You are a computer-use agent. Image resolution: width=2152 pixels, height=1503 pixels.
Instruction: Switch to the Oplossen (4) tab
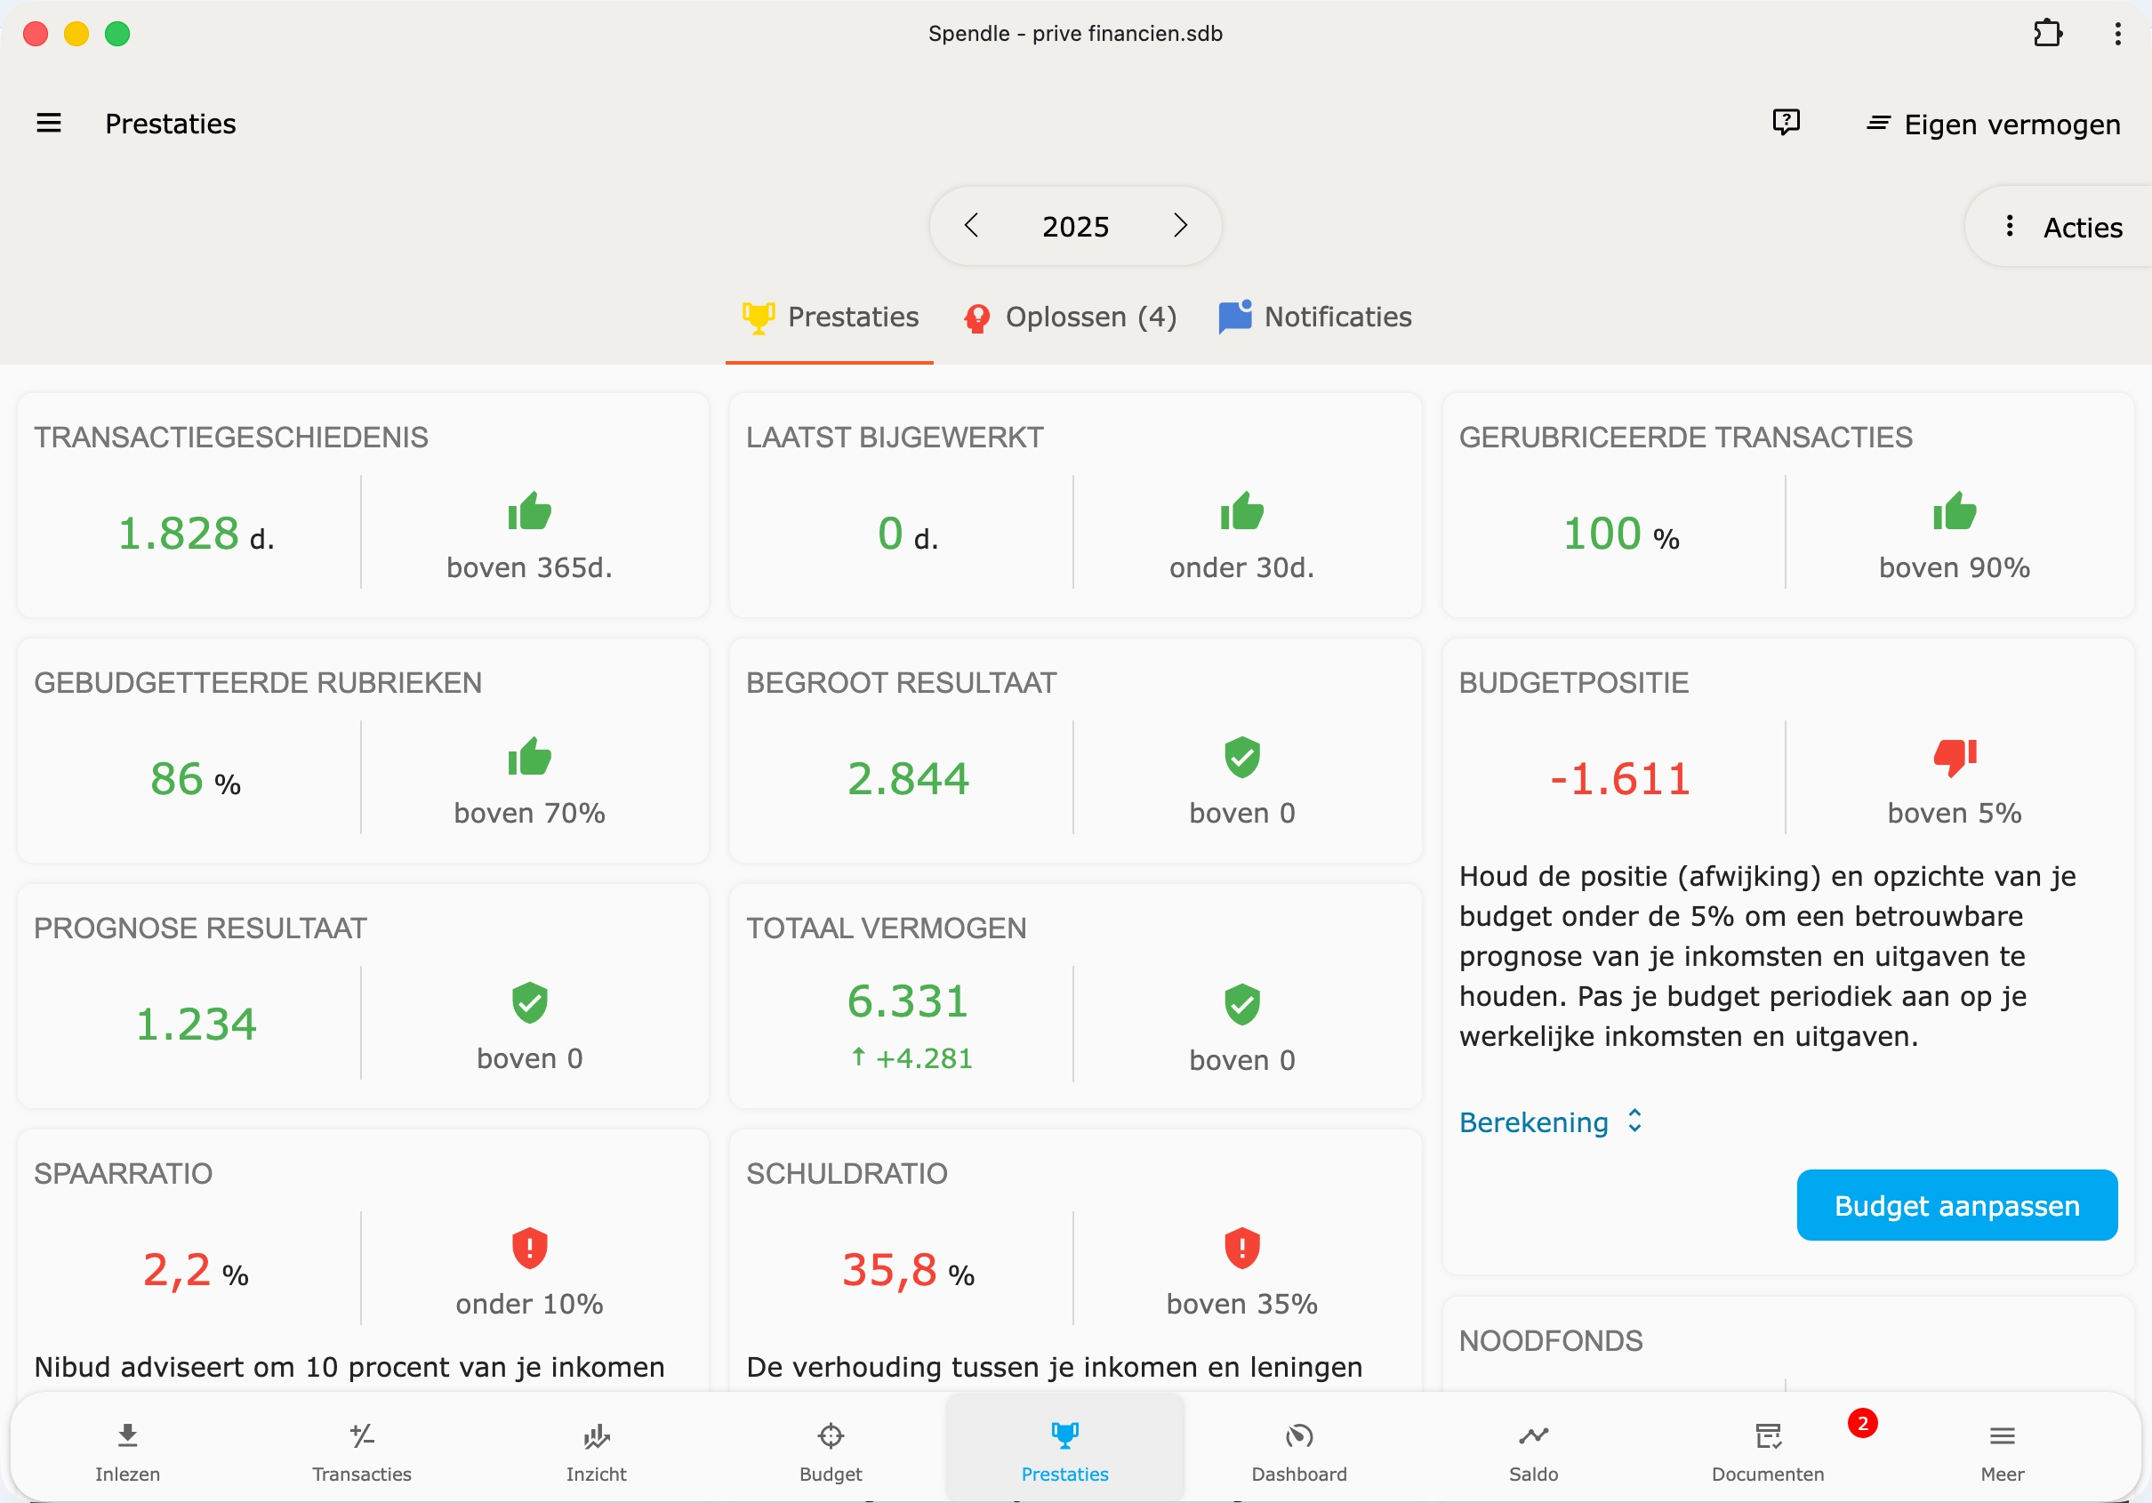(1071, 317)
